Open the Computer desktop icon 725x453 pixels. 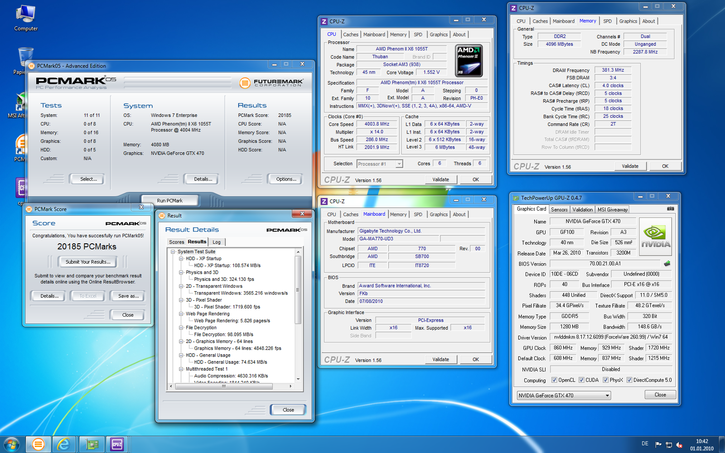[25, 17]
